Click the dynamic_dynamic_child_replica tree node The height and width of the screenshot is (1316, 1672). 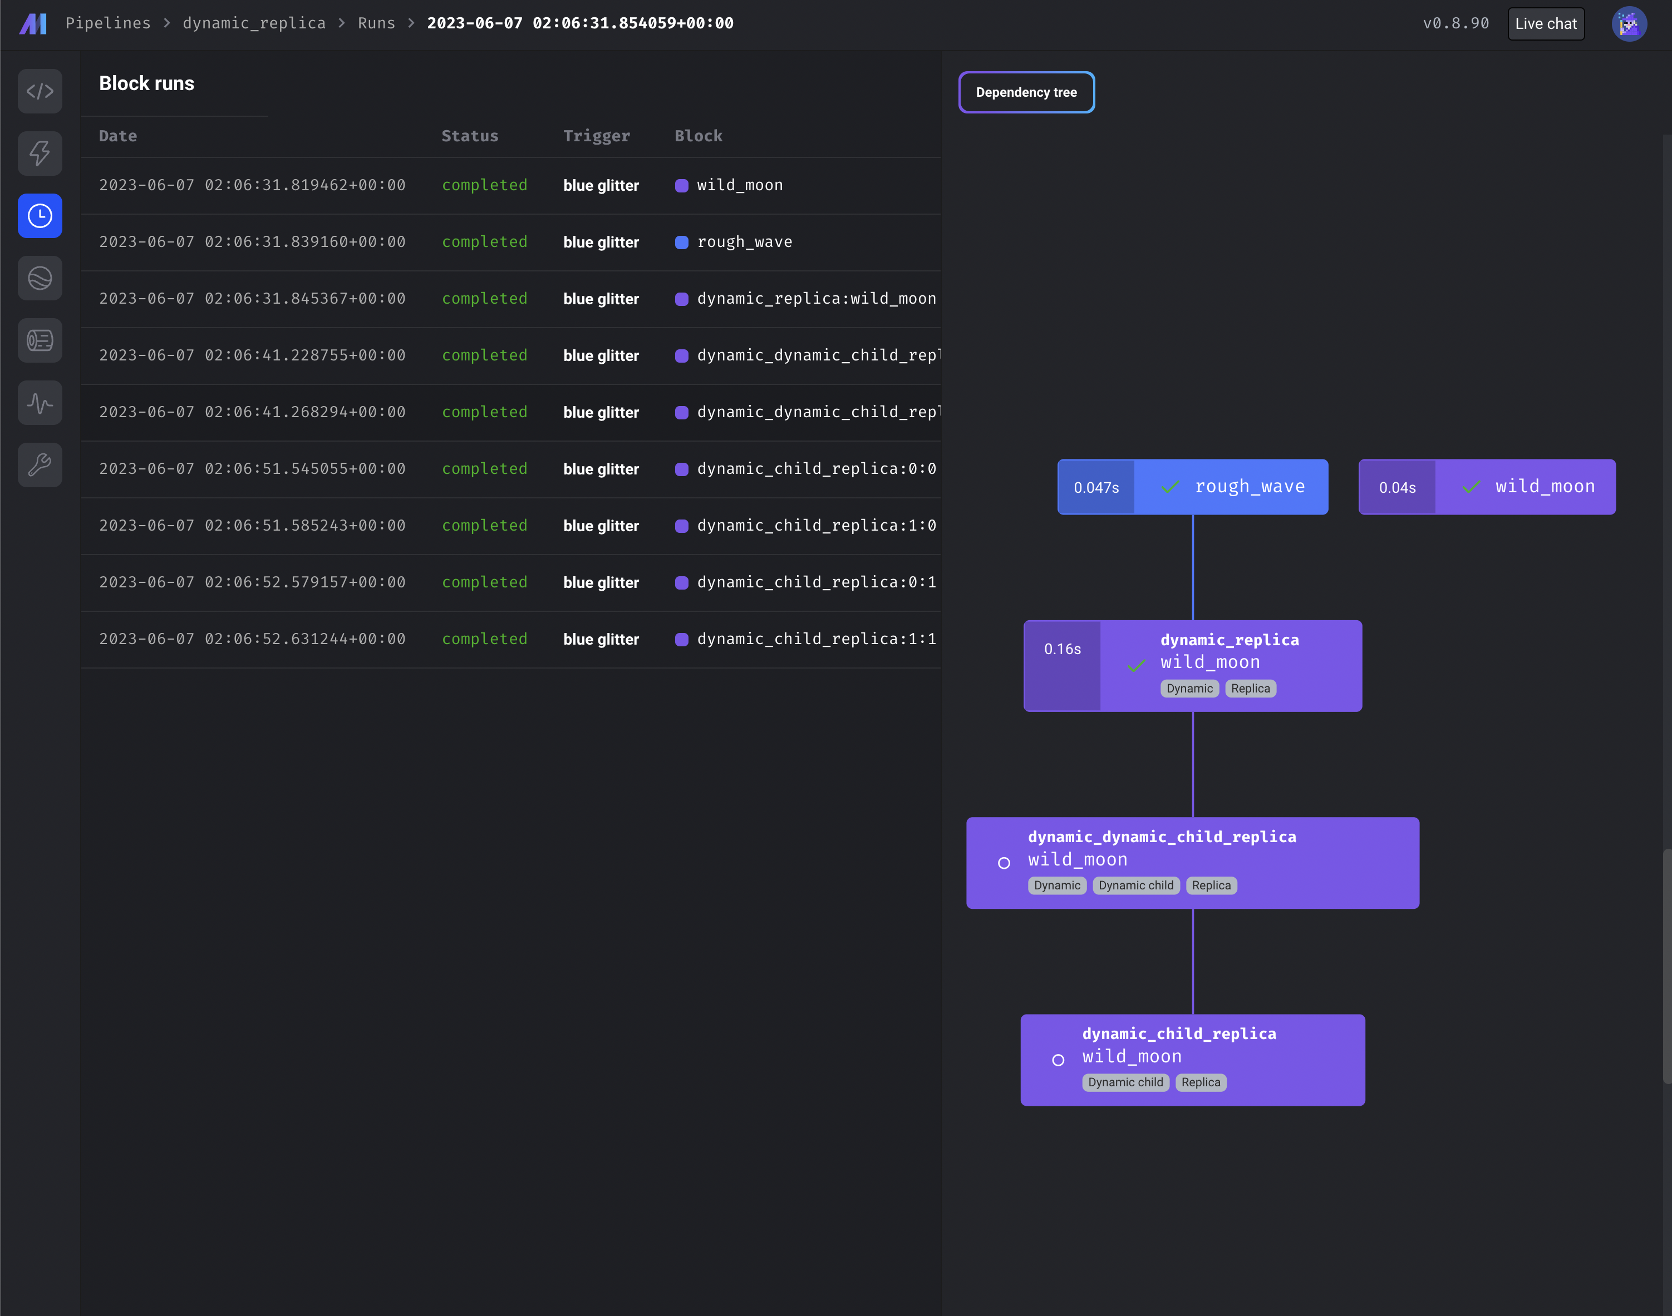[x=1192, y=862]
